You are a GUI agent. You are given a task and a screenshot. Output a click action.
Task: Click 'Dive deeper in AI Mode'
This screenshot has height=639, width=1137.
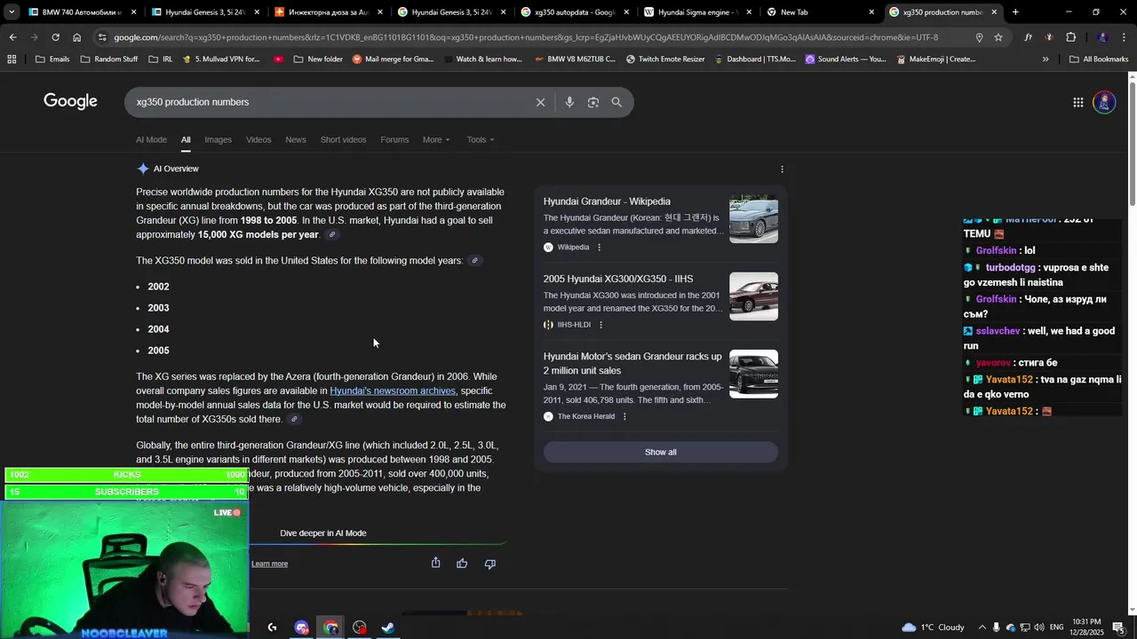coord(323,533)
